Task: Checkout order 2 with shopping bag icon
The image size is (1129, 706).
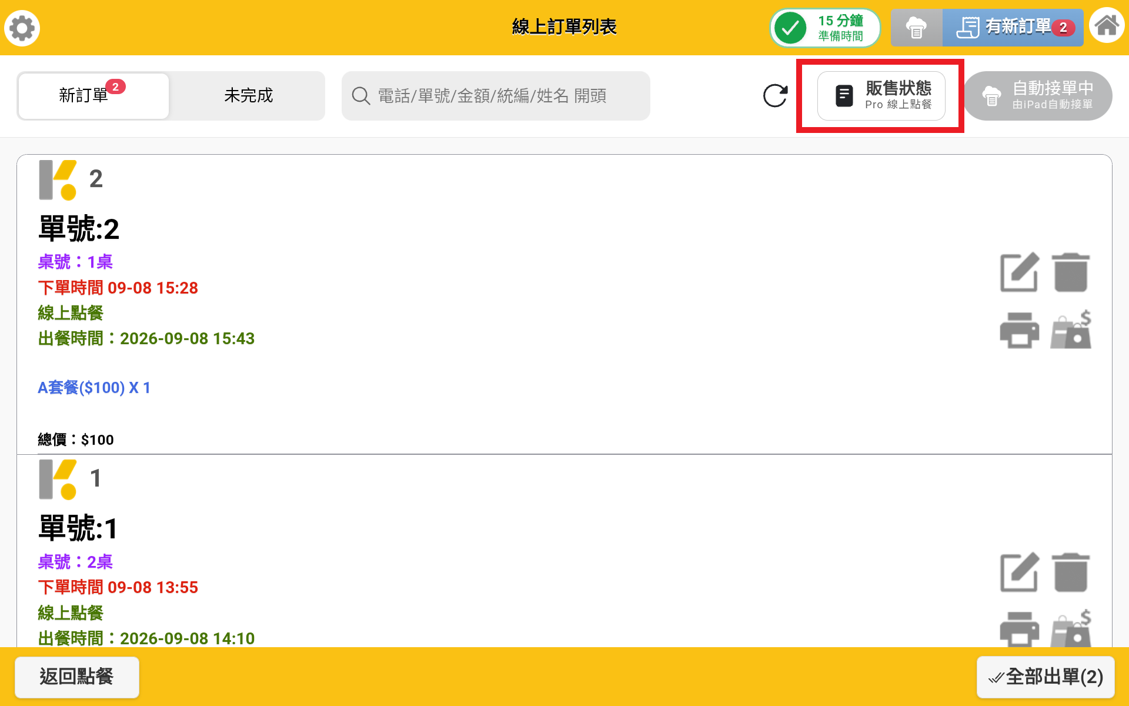Action: coord(1071,329)
